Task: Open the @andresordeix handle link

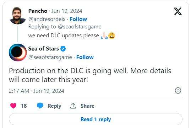Action: (47, 19)
